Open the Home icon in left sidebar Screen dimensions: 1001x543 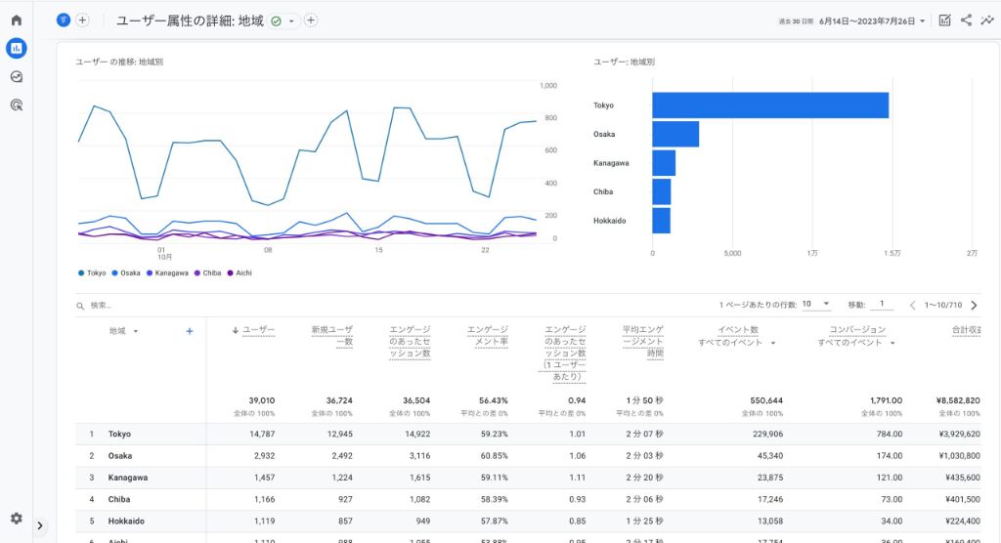click(16, 20)
